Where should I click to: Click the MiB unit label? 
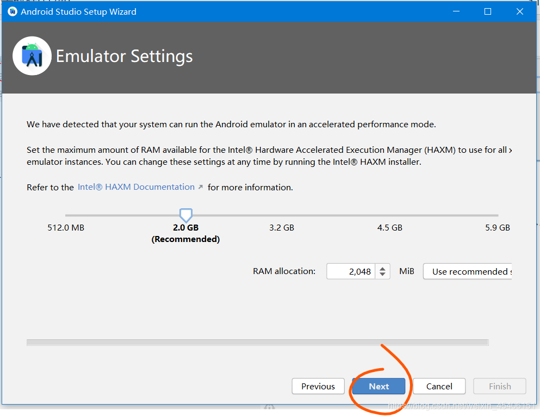pos(407,271)
